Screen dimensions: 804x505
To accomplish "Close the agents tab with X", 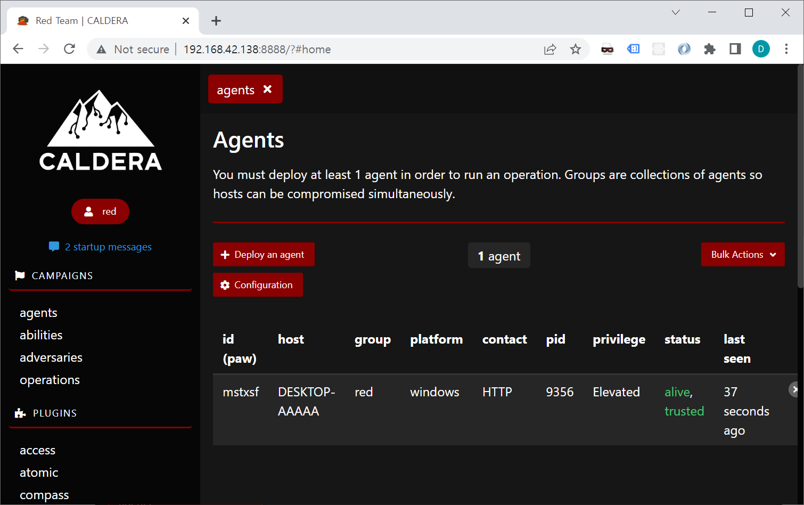I will 267,89.
